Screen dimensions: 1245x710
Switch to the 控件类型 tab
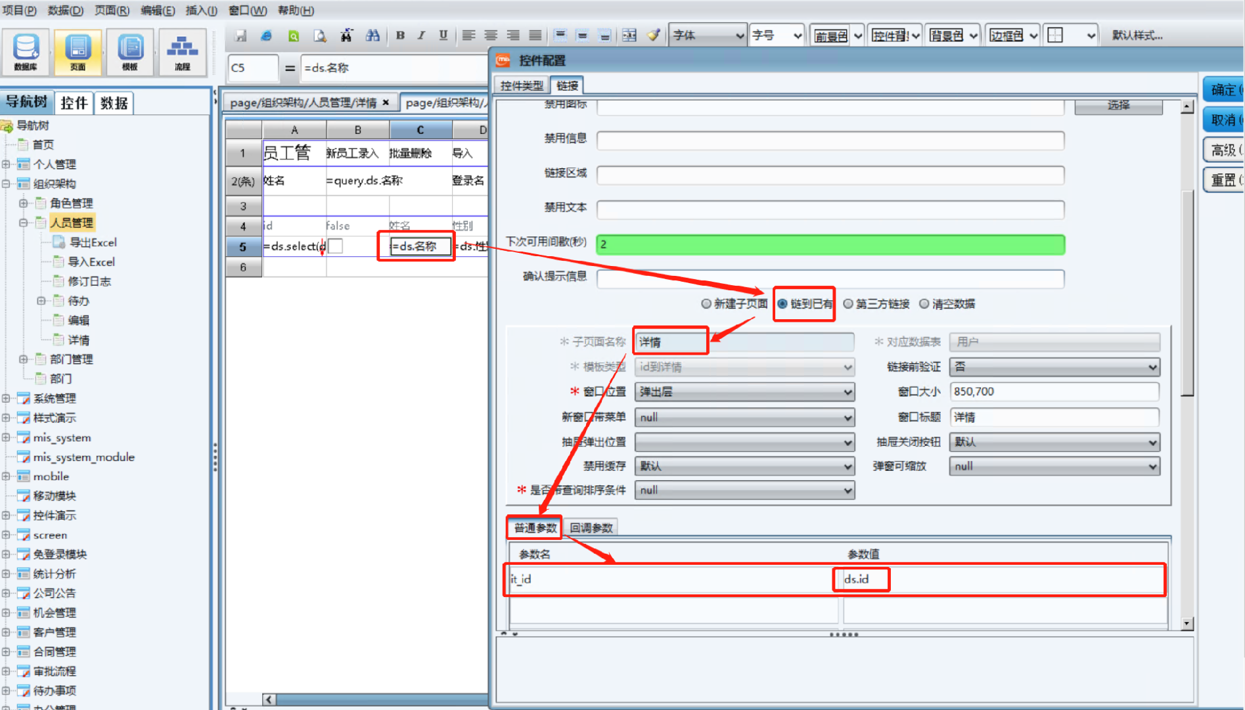point(522,85)
